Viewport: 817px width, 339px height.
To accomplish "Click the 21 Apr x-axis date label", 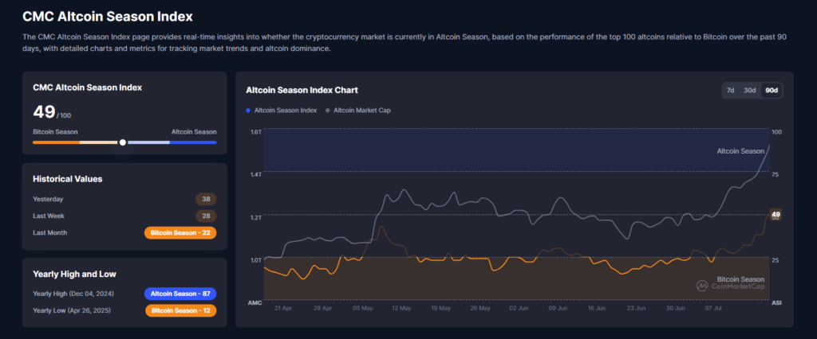I will click(x=283, y=308).
